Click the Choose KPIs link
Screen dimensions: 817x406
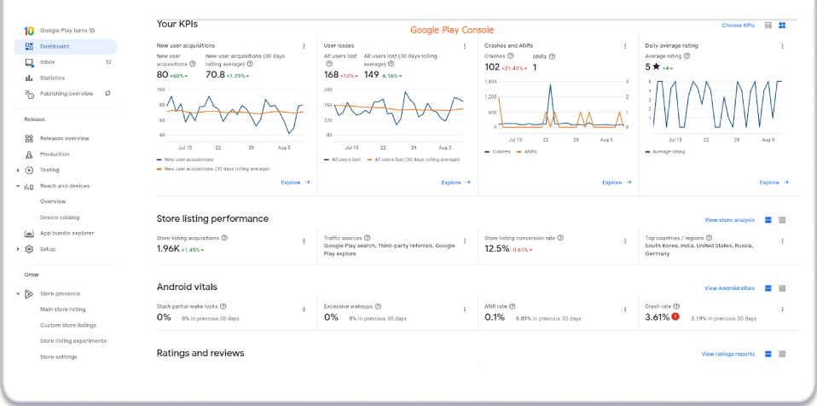point(738,26)
